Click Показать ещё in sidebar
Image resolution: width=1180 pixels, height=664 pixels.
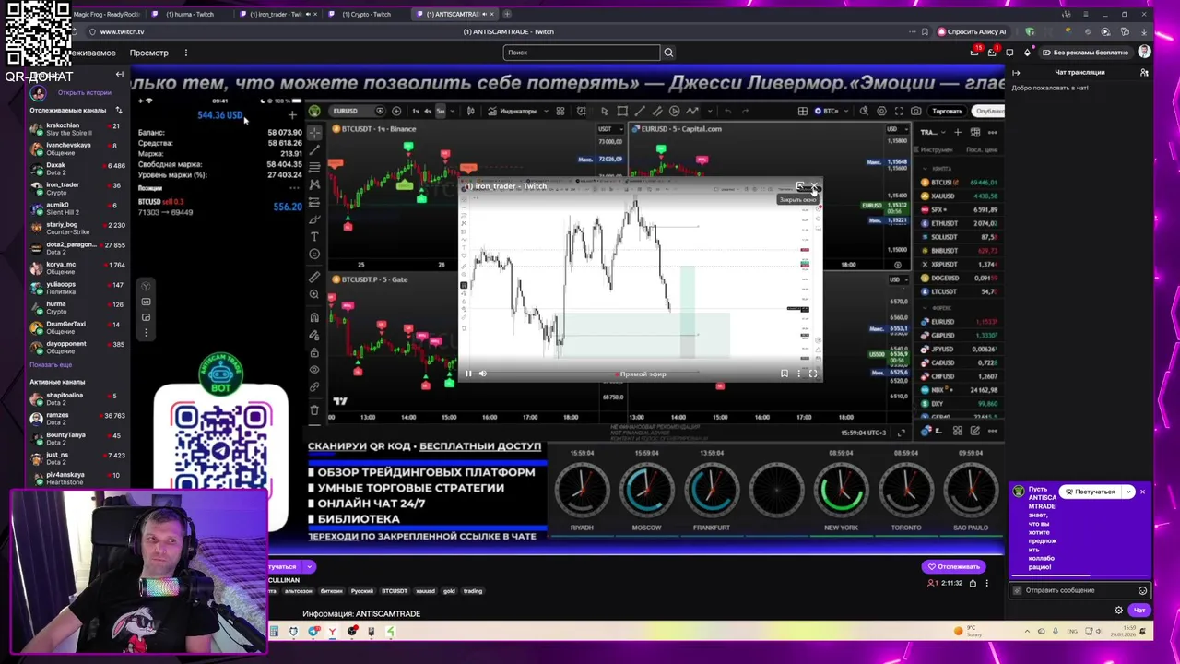pyautogui.click(x=51, y=365)
